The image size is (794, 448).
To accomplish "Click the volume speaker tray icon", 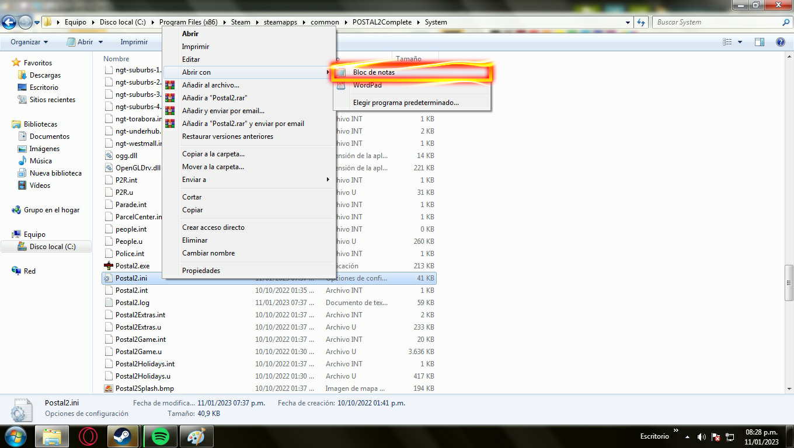I will pos(702,437).
